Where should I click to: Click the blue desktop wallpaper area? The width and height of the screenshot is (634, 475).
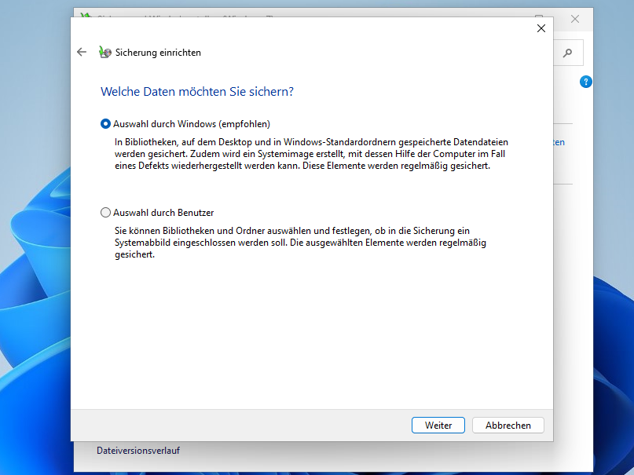tap(31, 314)
